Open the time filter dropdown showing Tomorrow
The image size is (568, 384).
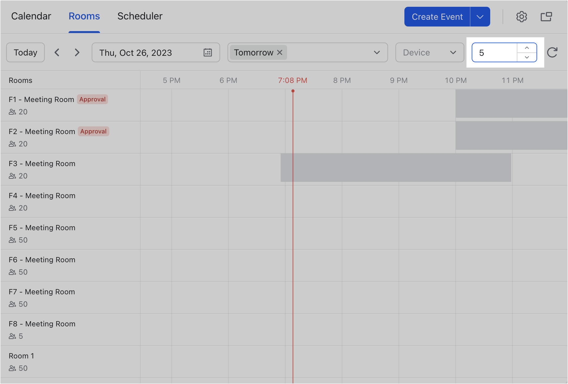pos(376,52)
